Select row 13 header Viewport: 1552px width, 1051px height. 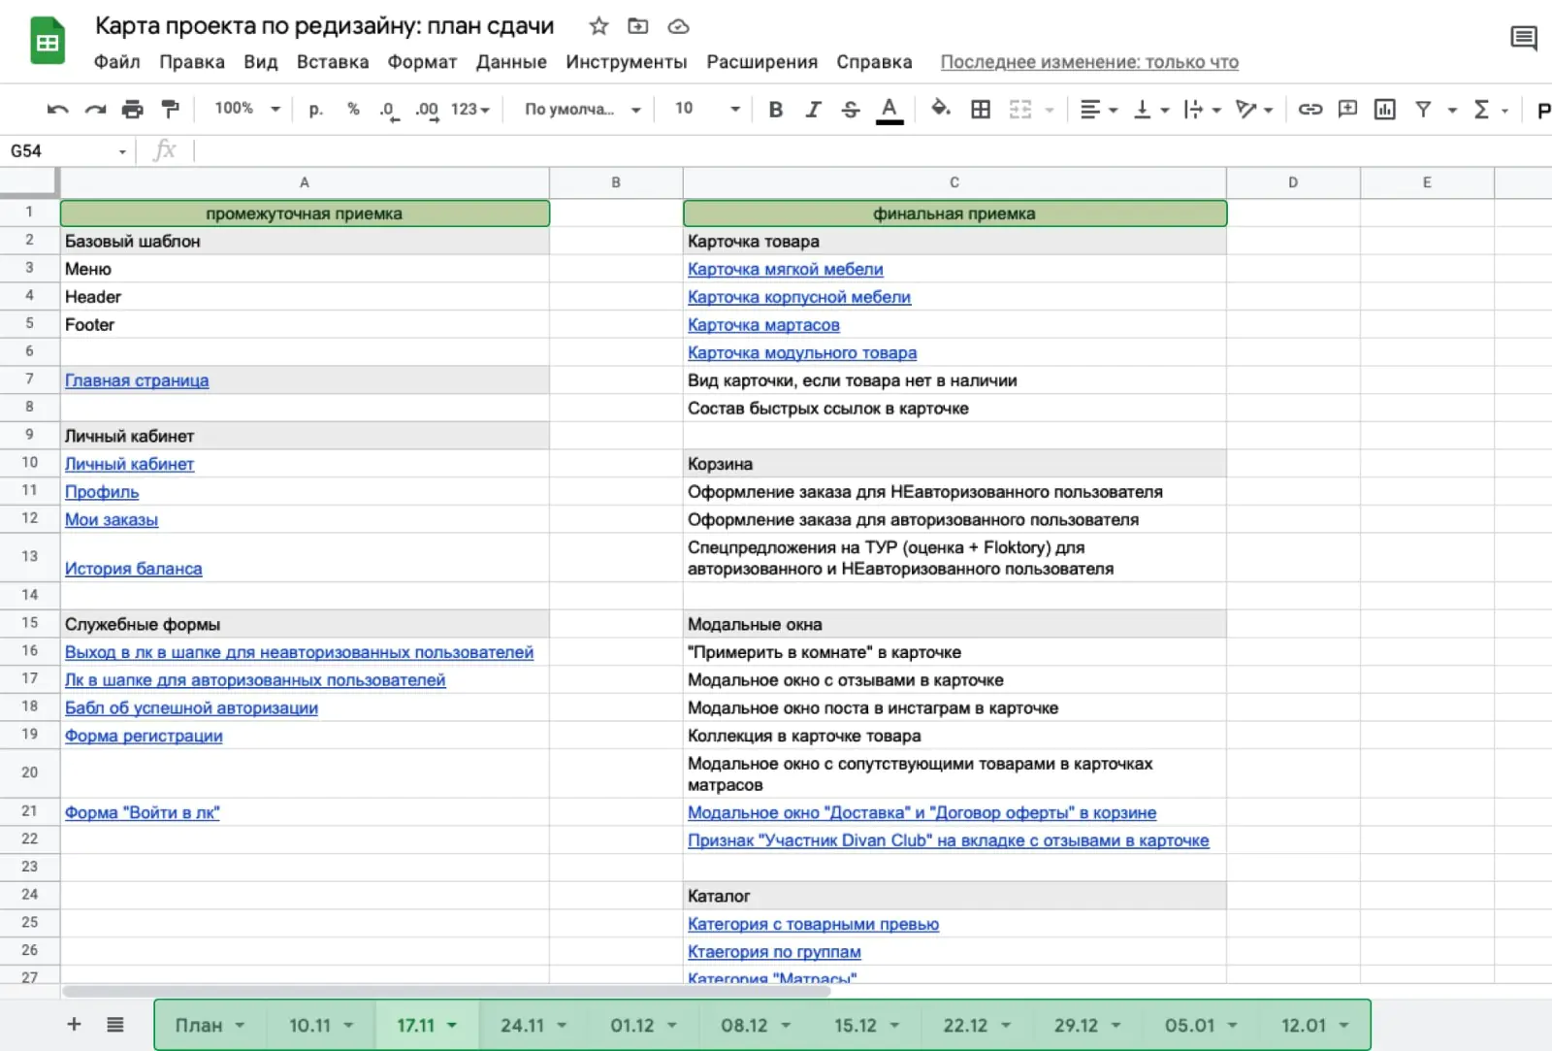pyautogui.click(x=29, y=557)
